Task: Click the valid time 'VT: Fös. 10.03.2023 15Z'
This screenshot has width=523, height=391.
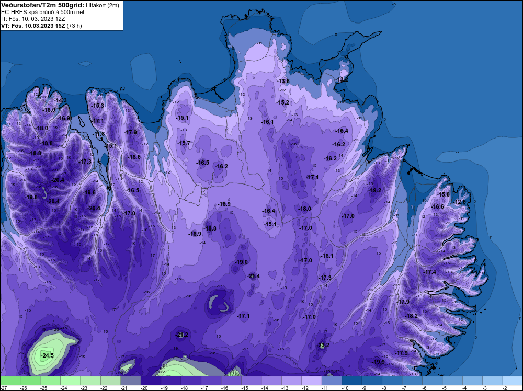Action: click(33, 26)
